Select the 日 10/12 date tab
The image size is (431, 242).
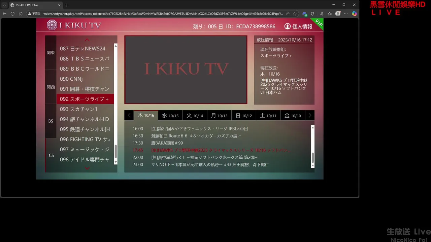click(x=244, y=115)
